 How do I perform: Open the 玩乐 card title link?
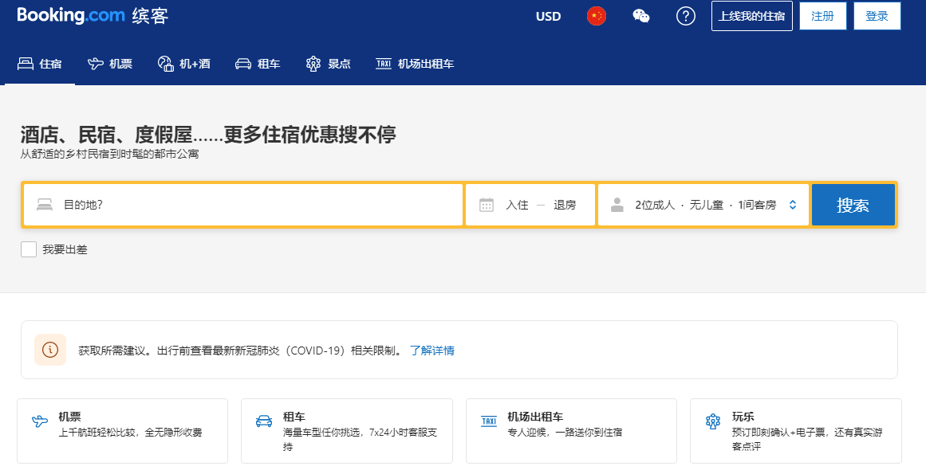point(743,417)
